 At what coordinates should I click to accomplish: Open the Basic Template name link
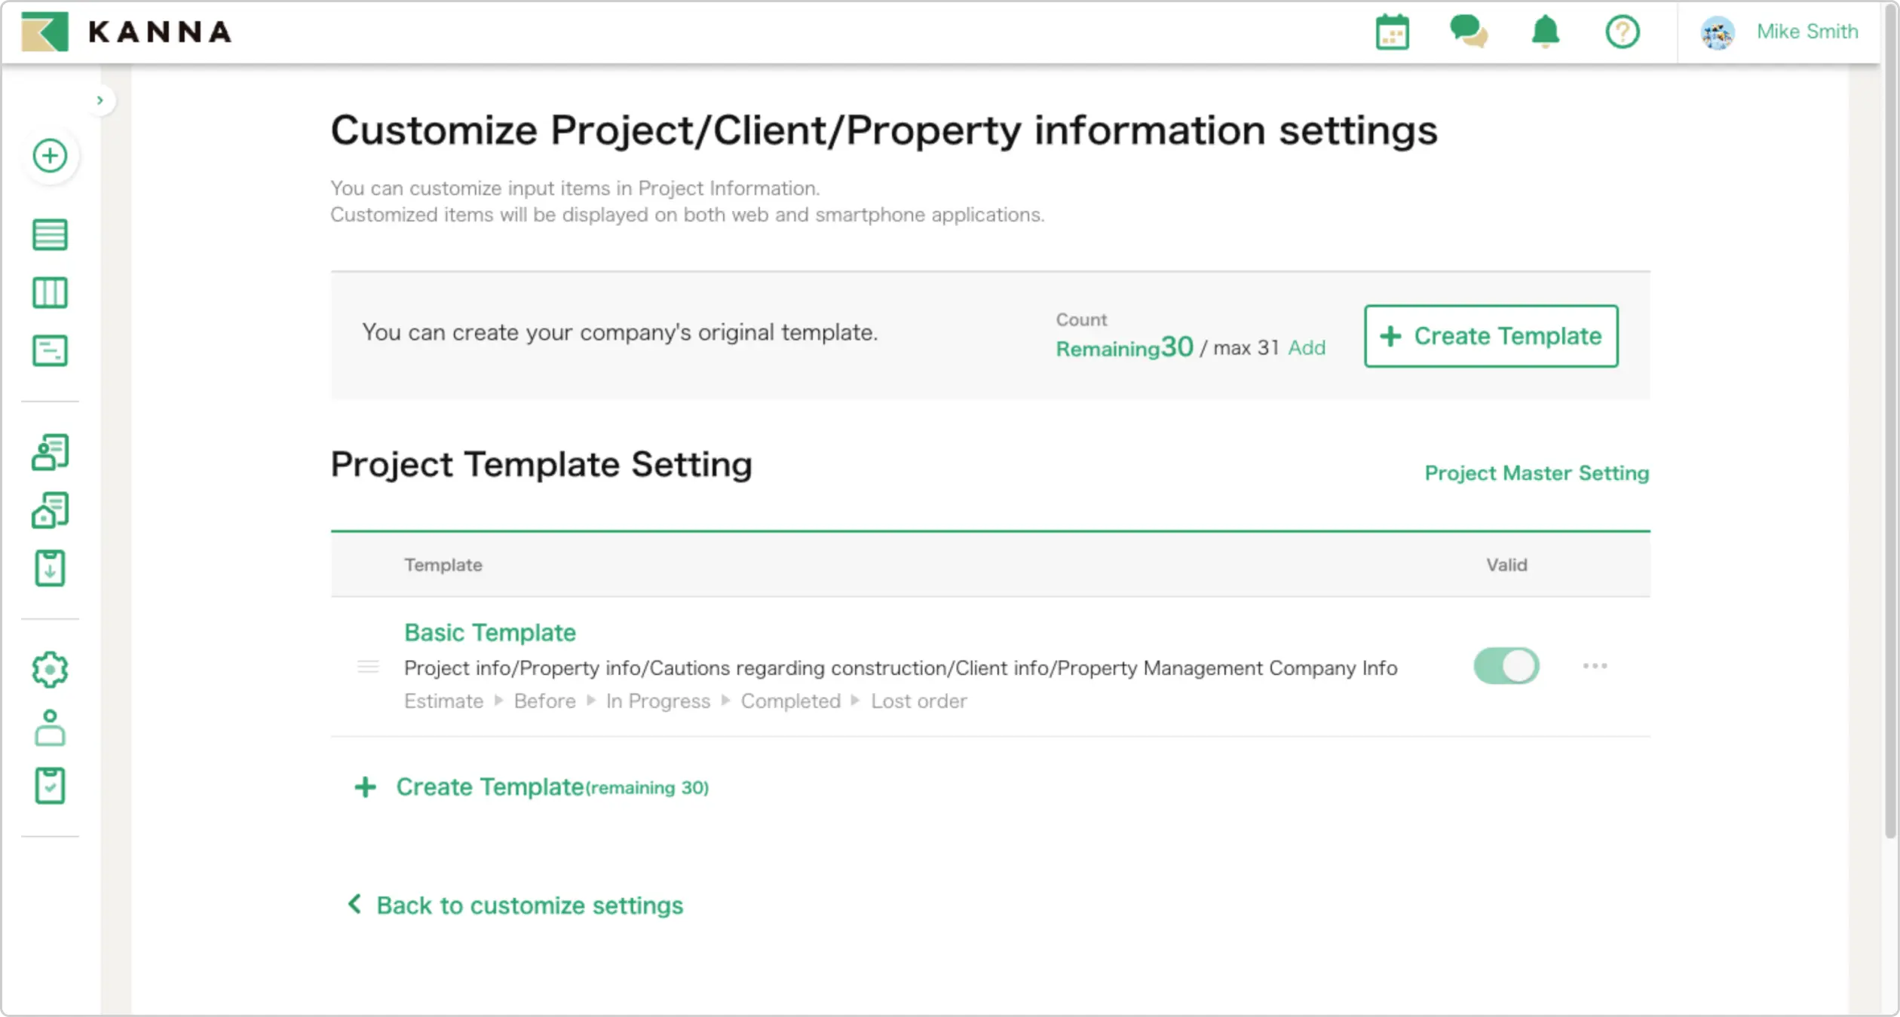pos(489,633)
